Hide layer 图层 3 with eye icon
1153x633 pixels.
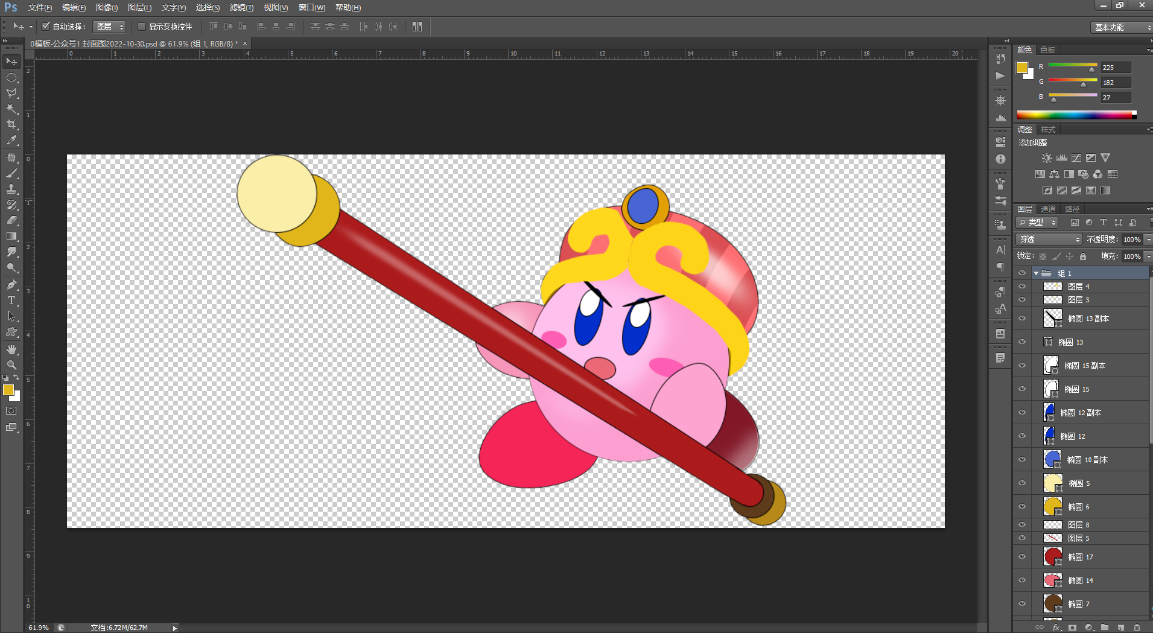pyautogui.click(x=1022, y=299)
